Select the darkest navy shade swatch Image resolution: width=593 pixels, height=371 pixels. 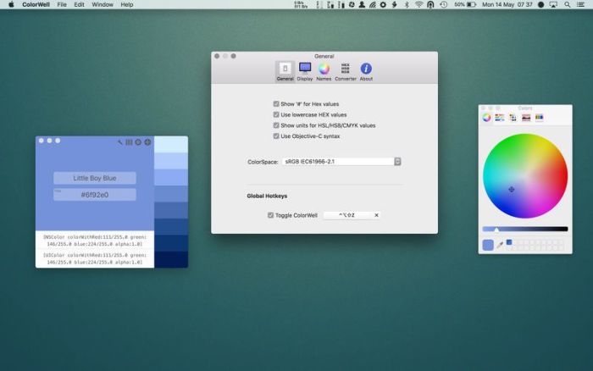point(171,260)
